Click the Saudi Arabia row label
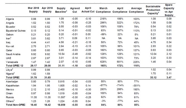Screen dimensions: 186x108 (x=13, y=54)
